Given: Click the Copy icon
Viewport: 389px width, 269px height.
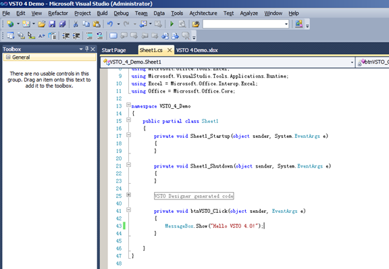Looking at the screenshot, I should 86,24.
